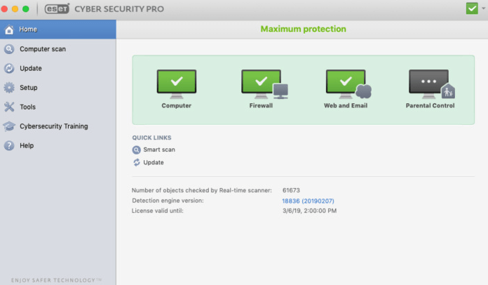Click the Update refresh arrows icon
488x285 pixels.
tap(136, 162)
